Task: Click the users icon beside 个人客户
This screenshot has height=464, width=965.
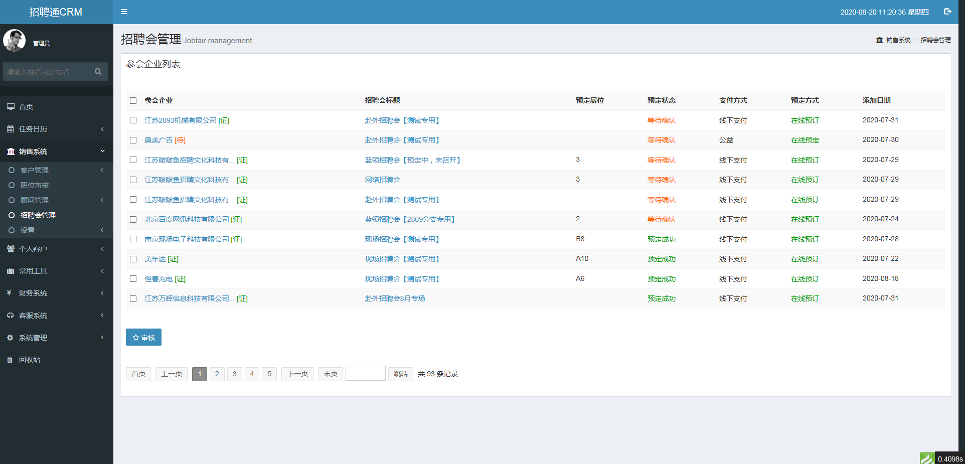Action: (11, 249)
